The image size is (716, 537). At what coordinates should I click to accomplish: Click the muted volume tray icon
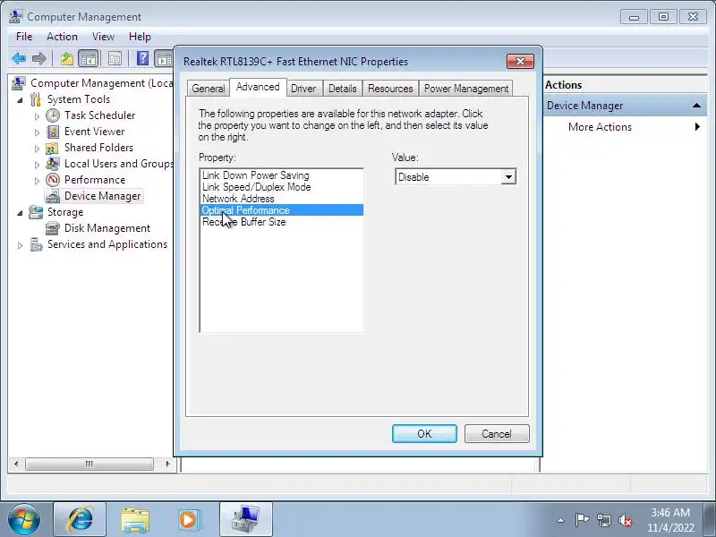tap(625, 520)
